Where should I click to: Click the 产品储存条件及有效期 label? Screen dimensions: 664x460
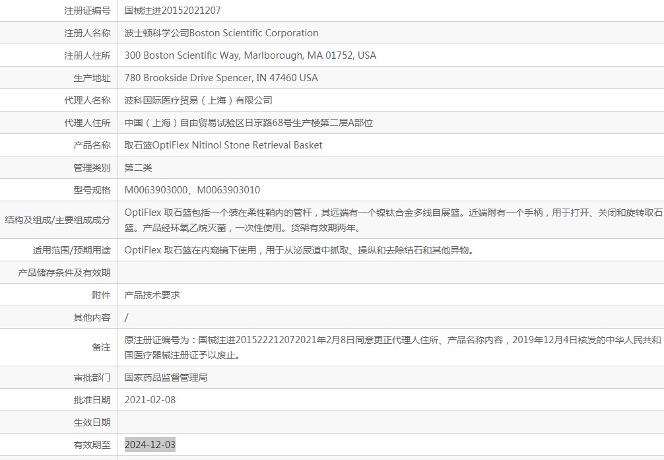click(64, 273)
